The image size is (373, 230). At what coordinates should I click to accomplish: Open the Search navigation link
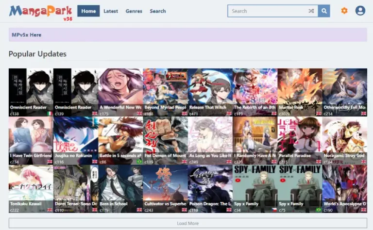click(158, 11)
